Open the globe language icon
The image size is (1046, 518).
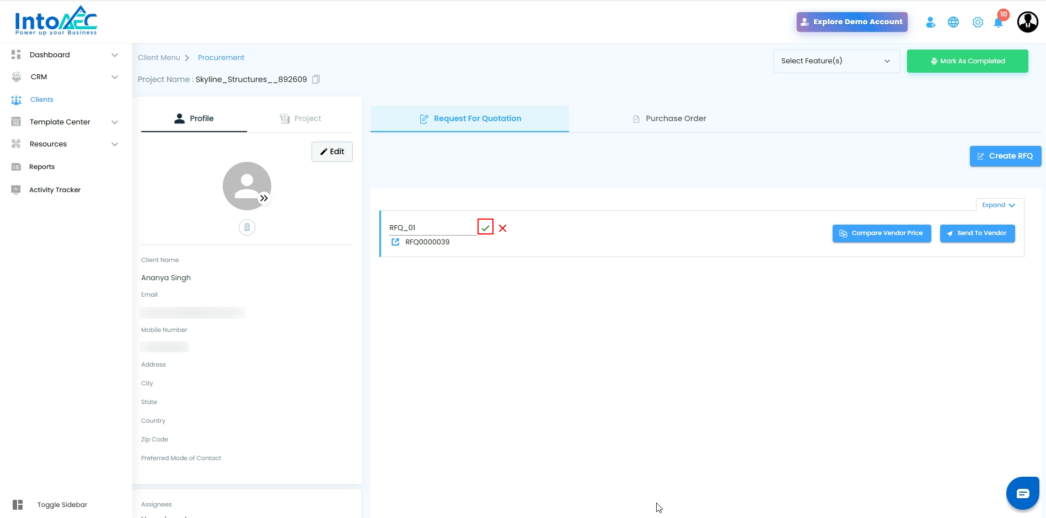953,22
